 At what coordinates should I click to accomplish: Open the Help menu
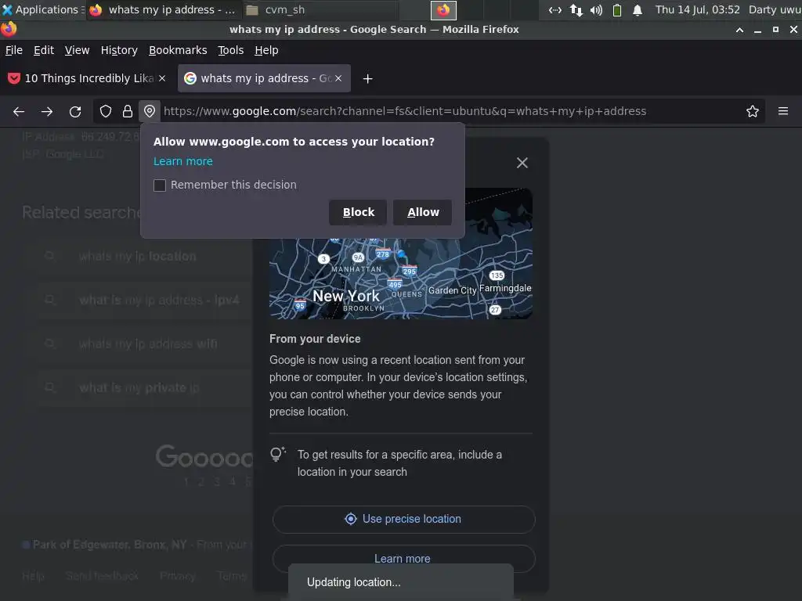tap(266, 50)
